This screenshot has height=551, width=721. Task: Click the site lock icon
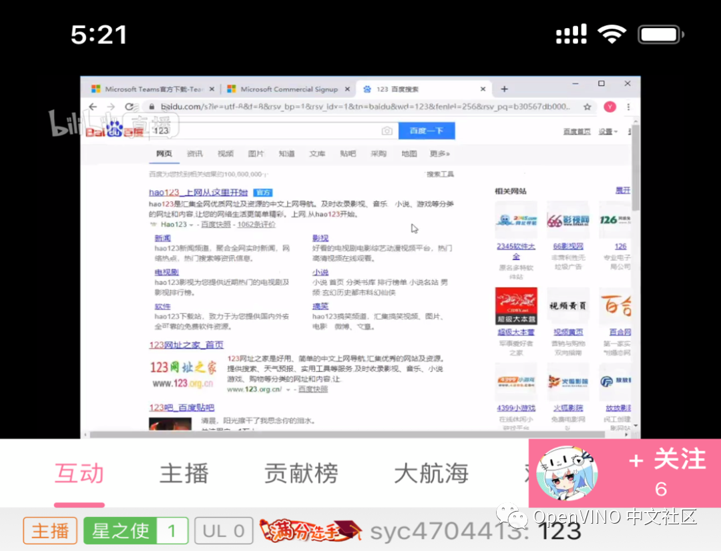tap(152, 107)
